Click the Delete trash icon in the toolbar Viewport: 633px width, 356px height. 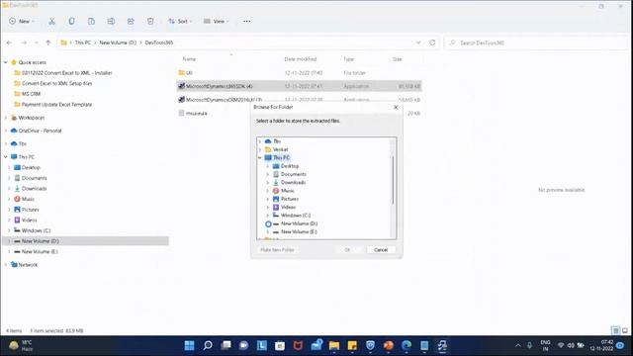tap(150, 21)
